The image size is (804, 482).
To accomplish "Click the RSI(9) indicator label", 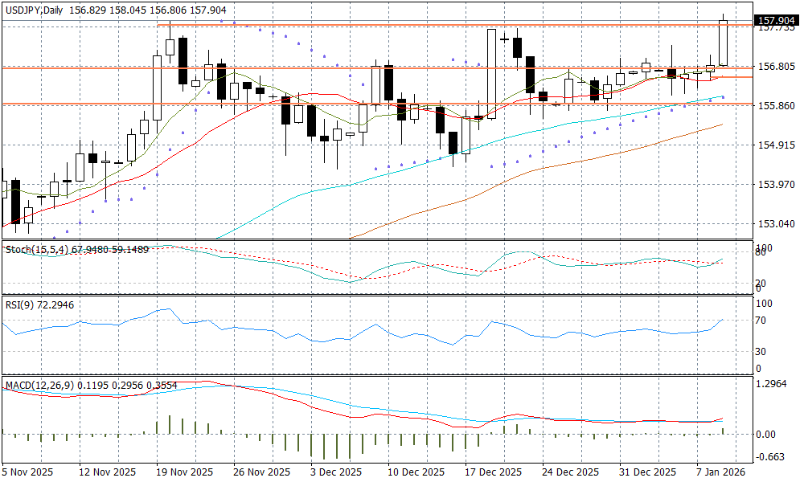I will coord(18,304).
